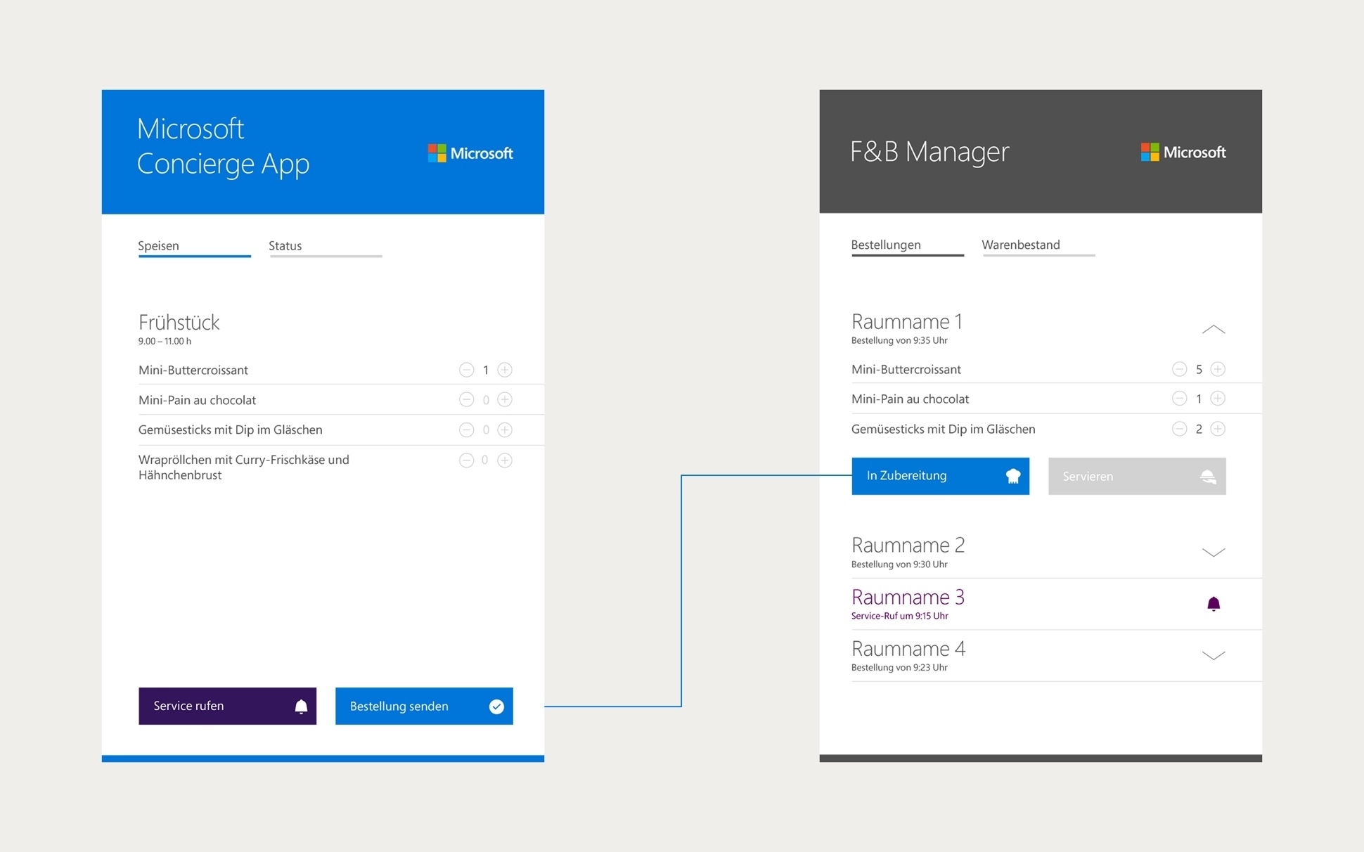Click the plus icon for Mini-Buttercroissant in Concierge App

pyautogui.click(x=505, y=369)
